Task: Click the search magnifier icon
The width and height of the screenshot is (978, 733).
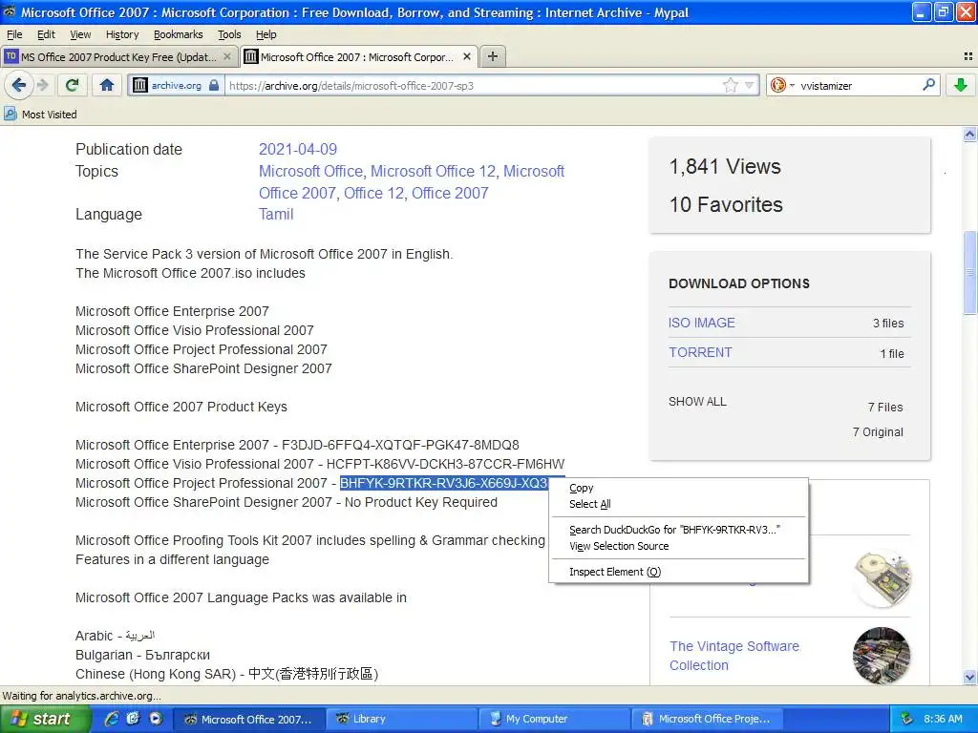Action: click(928, 85)
